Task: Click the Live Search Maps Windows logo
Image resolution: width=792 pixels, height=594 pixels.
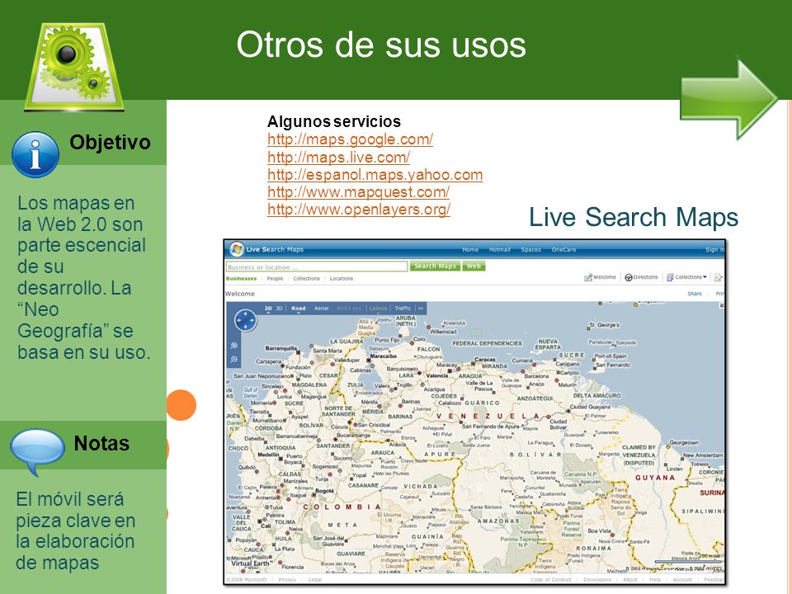Action: click(x=237, y=249)
